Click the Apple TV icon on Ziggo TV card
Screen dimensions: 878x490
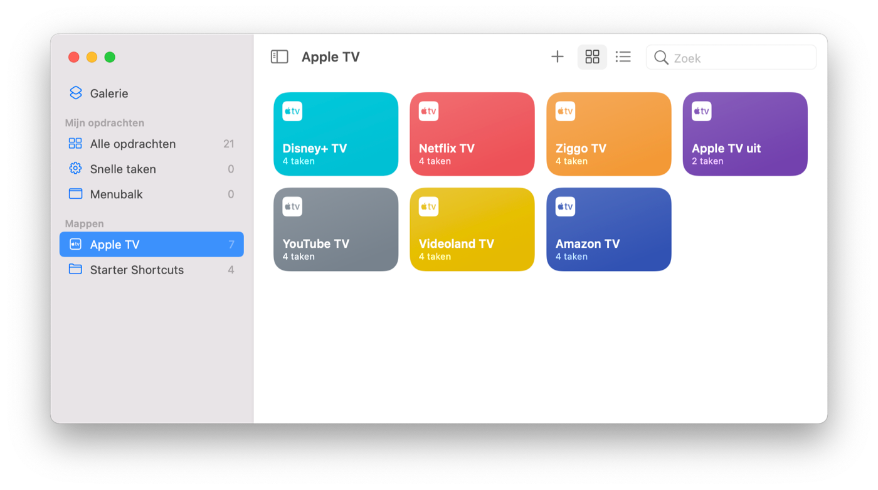(x=565, y=111)
